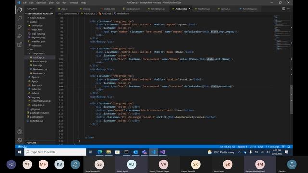Open the Terminal menu
Image resolution: width=308 pixels, height=173 pixels.
click(74, 3)
